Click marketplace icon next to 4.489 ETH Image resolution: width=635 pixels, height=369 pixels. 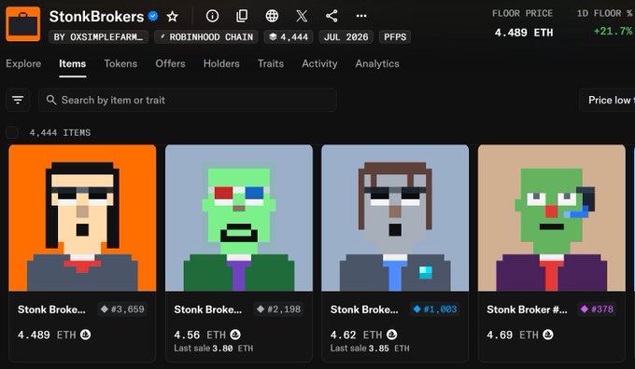click(86, 335)
